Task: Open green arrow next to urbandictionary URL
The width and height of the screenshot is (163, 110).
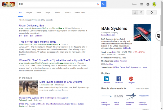Action: [x=64, y=28]
